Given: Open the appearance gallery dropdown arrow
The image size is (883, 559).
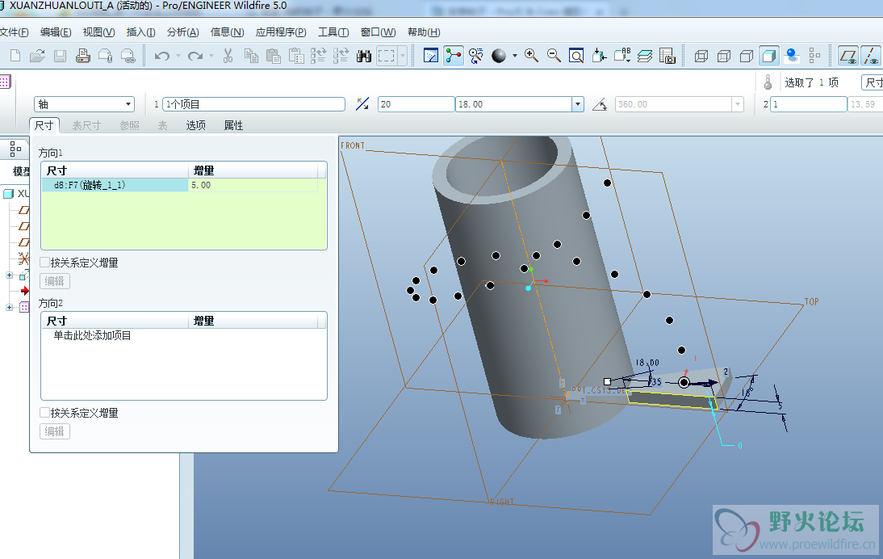Looking at the screenshot, I should coord(515,56).
